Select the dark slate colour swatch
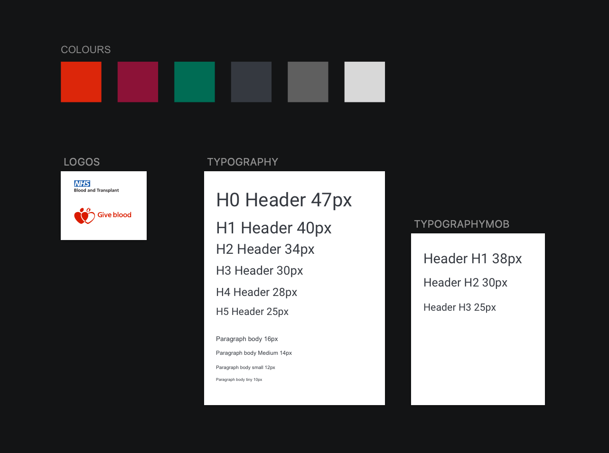 [251, 82]
